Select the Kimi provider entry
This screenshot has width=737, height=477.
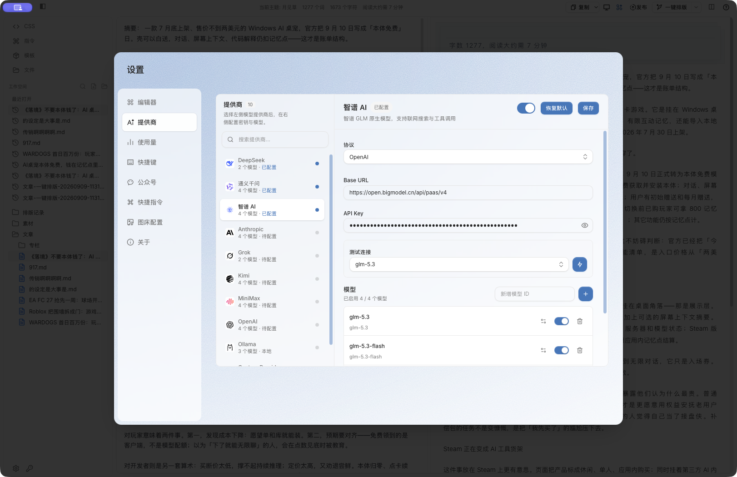pyautogui.click(x=272, y=279)
